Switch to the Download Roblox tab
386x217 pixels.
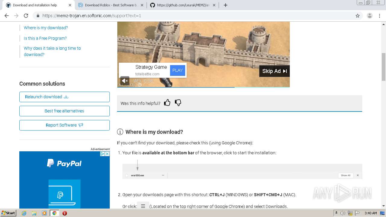pos(110,5)
